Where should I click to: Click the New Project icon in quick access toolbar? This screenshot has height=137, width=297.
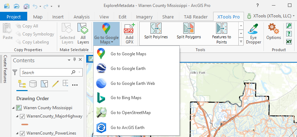[7, 6]
